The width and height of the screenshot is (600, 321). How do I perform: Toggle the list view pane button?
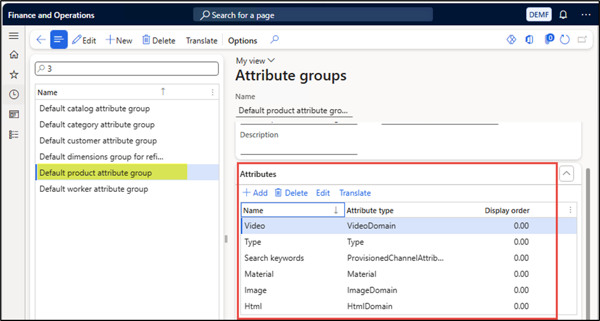[x=59, y=40]
